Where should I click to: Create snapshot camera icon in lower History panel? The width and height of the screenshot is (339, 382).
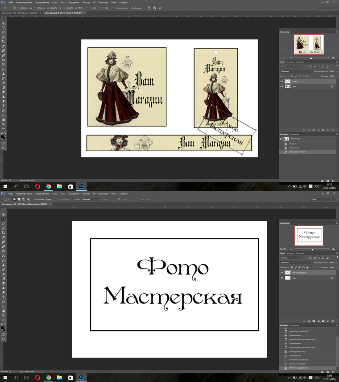click(x=327, y=372)
